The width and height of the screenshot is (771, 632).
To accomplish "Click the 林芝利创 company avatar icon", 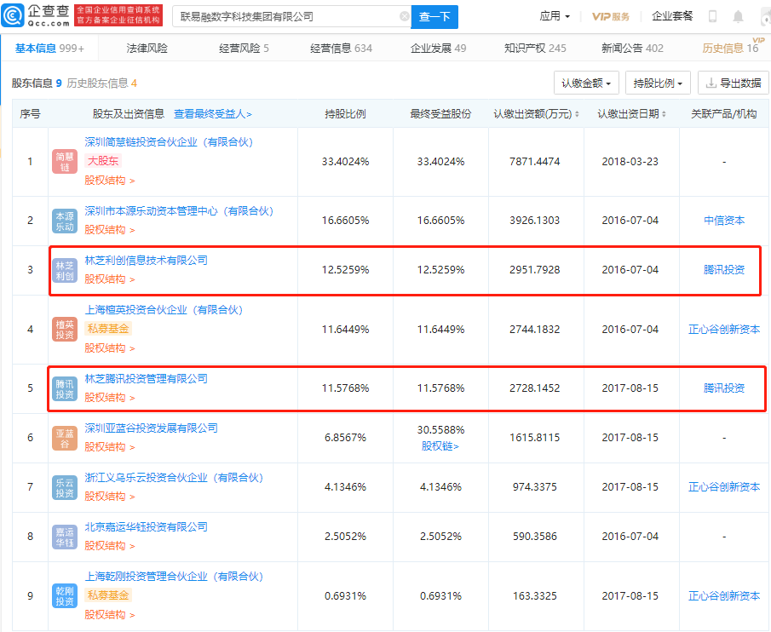I will coord(65,270).
